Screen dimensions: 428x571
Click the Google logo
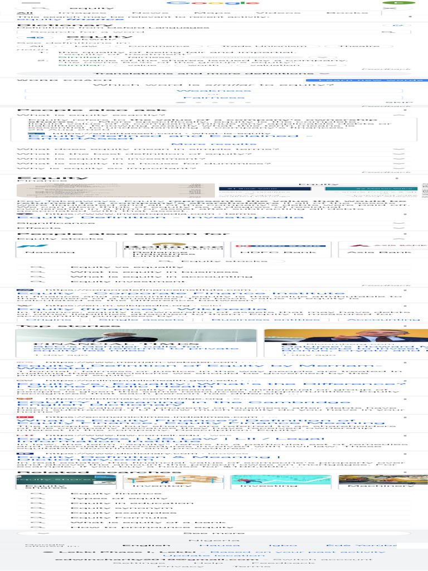coord(213,3)
